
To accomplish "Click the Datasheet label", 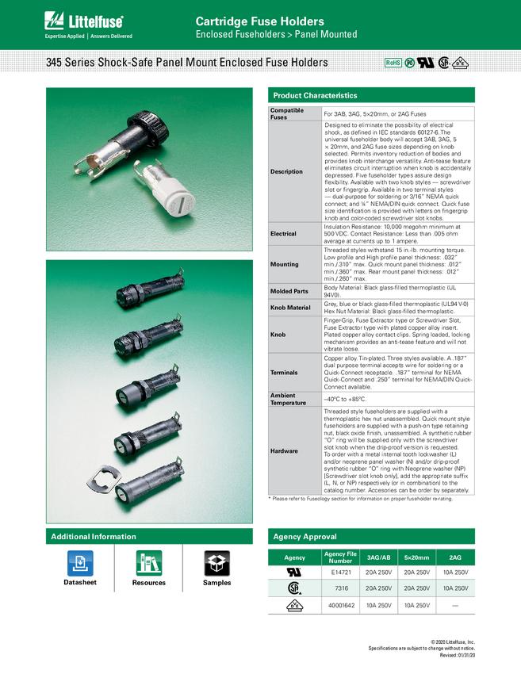I will pos(80,583).
